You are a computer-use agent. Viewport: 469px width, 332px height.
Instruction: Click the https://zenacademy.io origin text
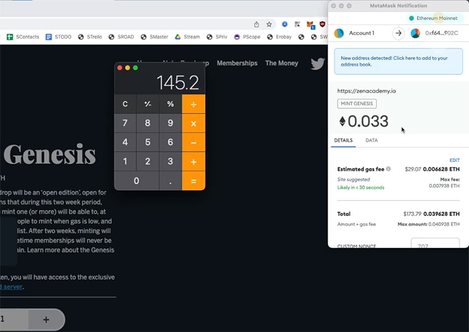[x=366, y=91]
